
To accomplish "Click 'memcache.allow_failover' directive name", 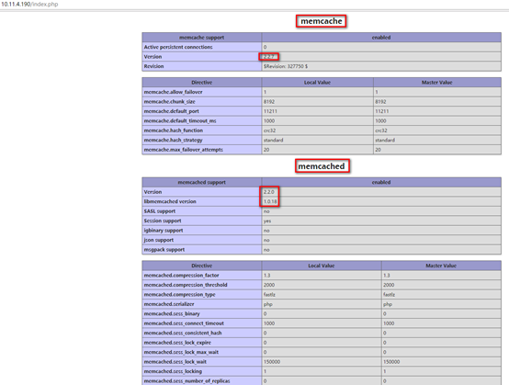I will (173, 92).
